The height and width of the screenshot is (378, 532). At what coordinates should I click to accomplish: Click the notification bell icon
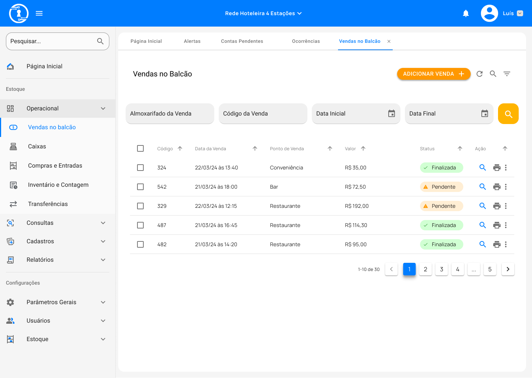coord(466,13)
